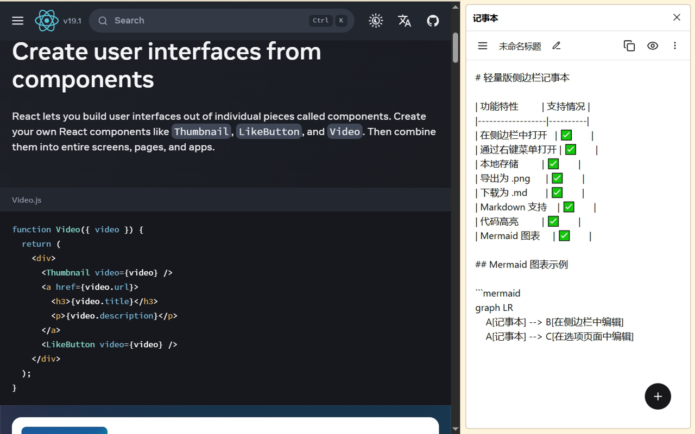Click the "graph LR" line in the note
Screen dimensions: 695x434
pyautogui.click(x=494, y=308)
